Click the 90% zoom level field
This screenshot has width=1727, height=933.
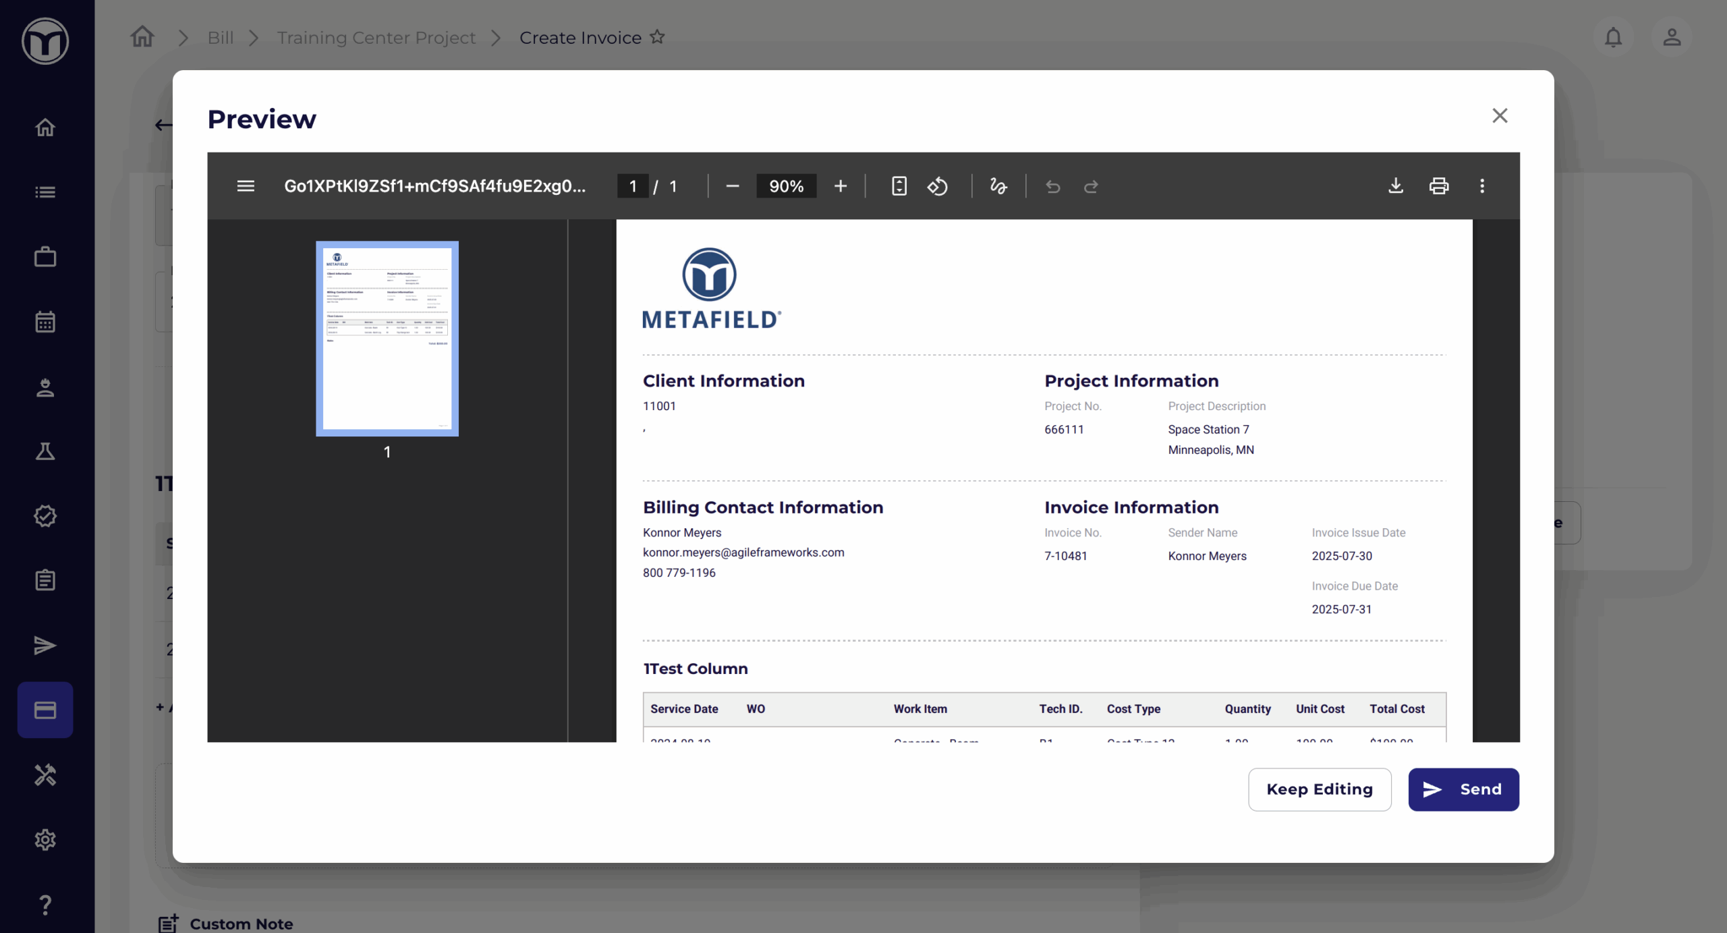pos(787,186)
